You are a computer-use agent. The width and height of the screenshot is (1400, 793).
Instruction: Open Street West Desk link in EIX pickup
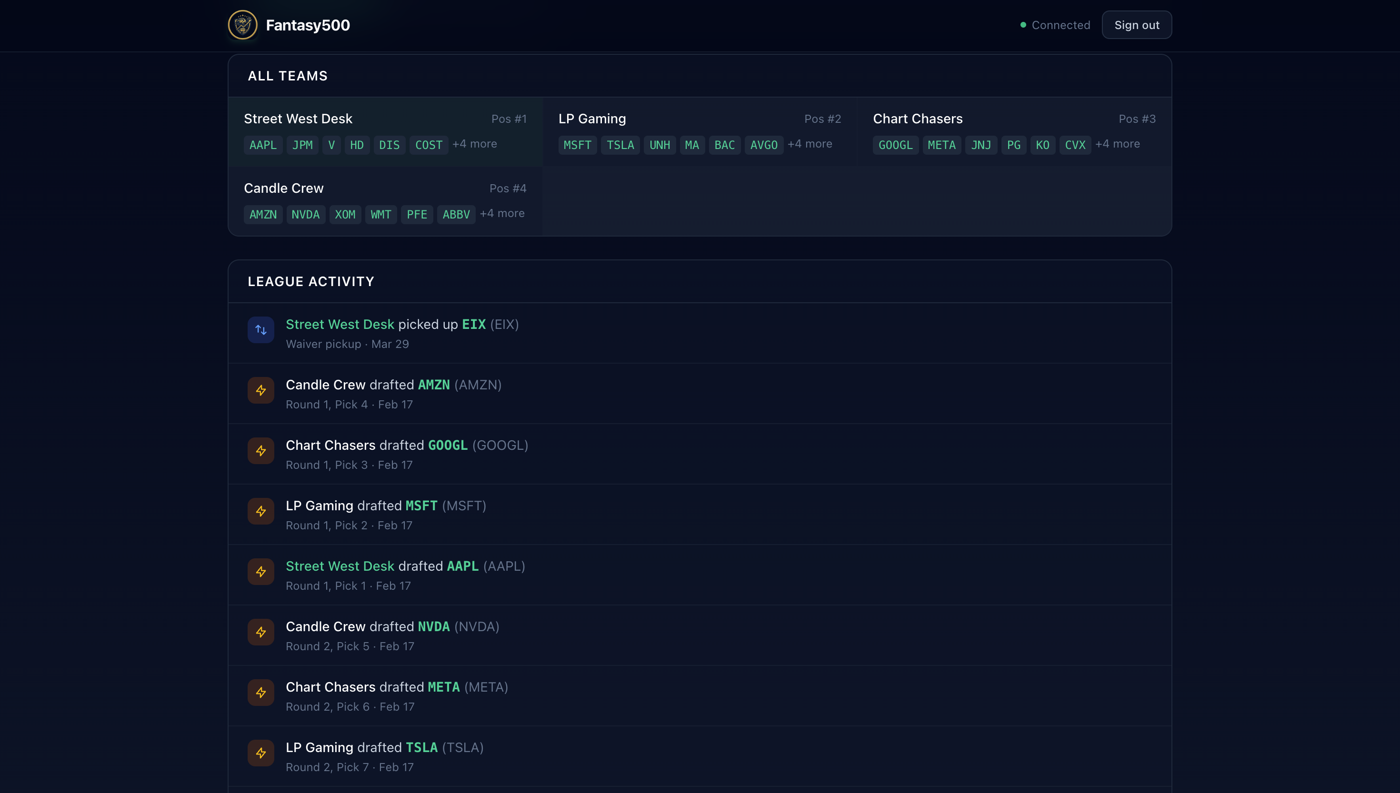coord(340,325)
